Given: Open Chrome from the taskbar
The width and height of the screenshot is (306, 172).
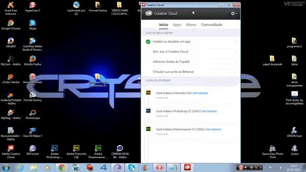Looking at the screenshot, I should click(x=62, y=168).
